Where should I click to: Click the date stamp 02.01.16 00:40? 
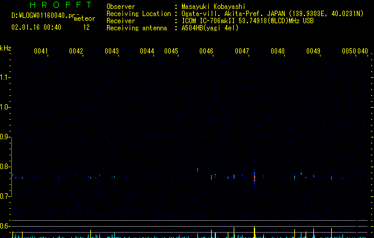coord(36,27)
